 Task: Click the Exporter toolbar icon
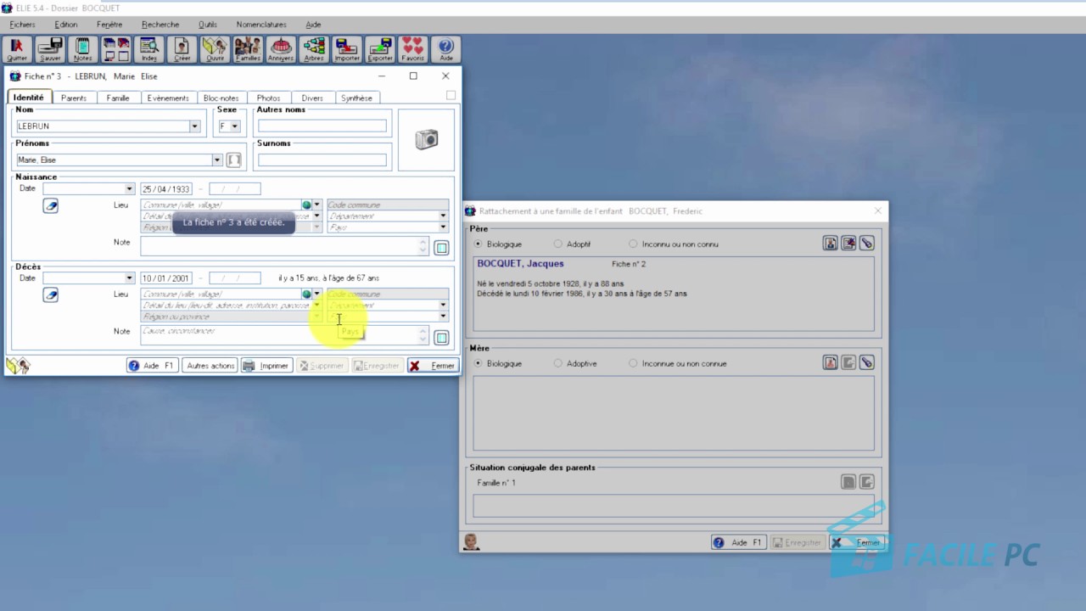click(x=380, y=49)
